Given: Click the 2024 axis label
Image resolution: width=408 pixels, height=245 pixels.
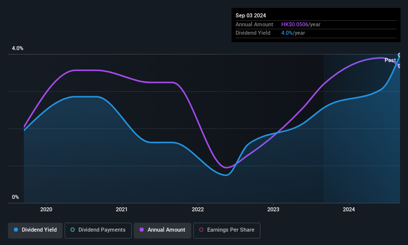Looking at the screenshot, I should click(349, 209).
